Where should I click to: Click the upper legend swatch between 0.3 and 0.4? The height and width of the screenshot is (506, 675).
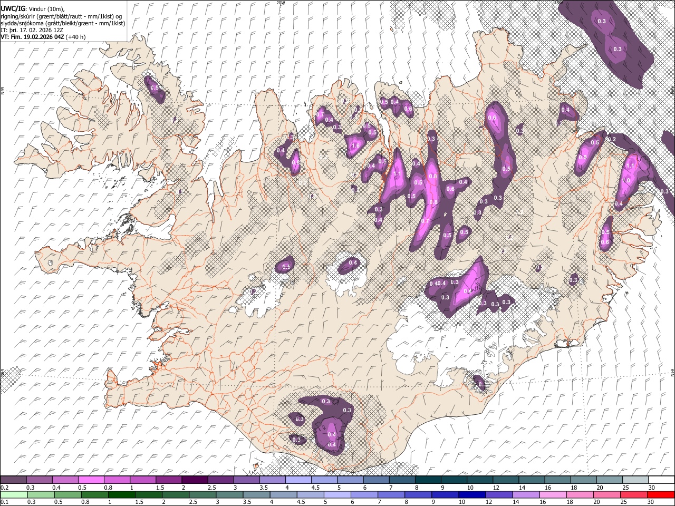39,480
